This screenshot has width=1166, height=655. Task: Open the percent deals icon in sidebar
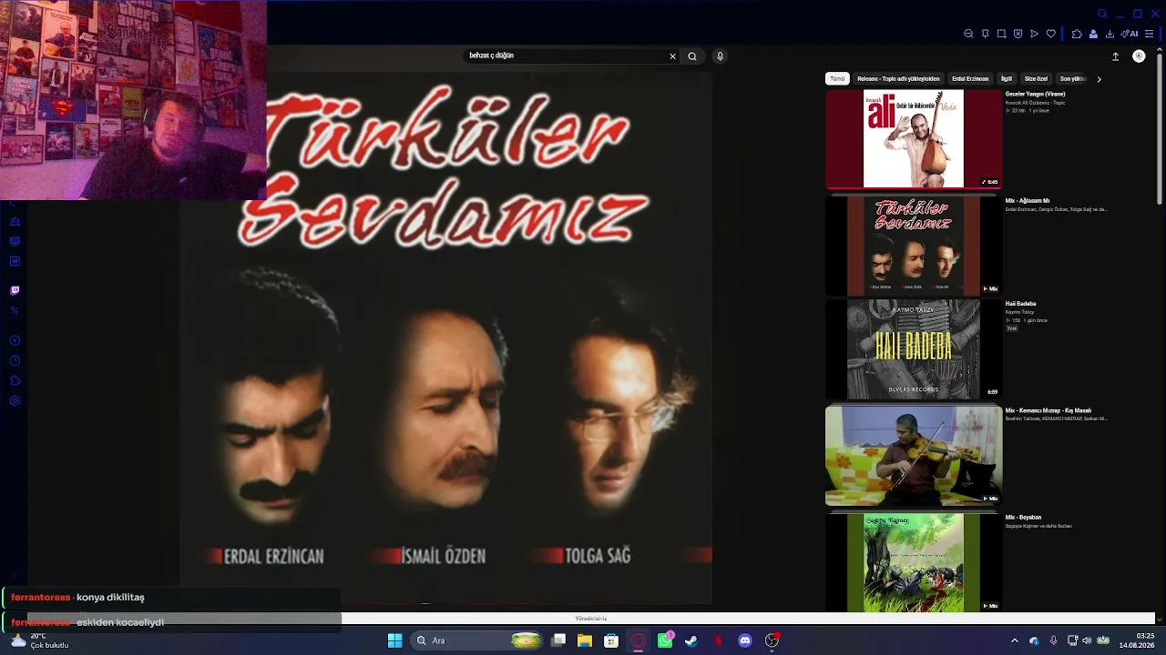tap(15, 311)
